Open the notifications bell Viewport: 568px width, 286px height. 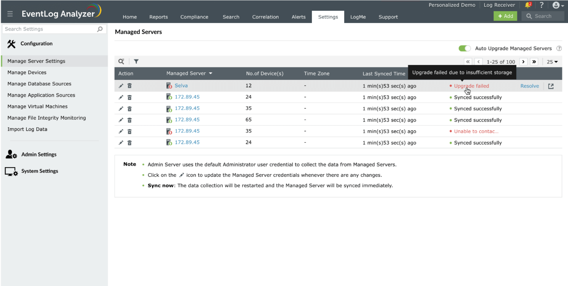click(x=528, y=5)
